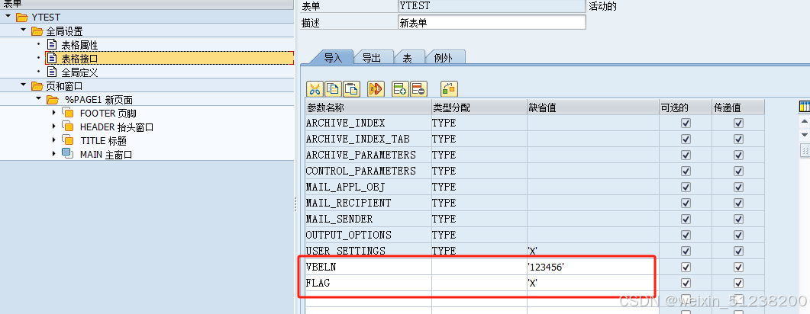This screenshot has height=314, width=810.
Task: Switch to the 表 tab
Action: click(x=408, y=58)
